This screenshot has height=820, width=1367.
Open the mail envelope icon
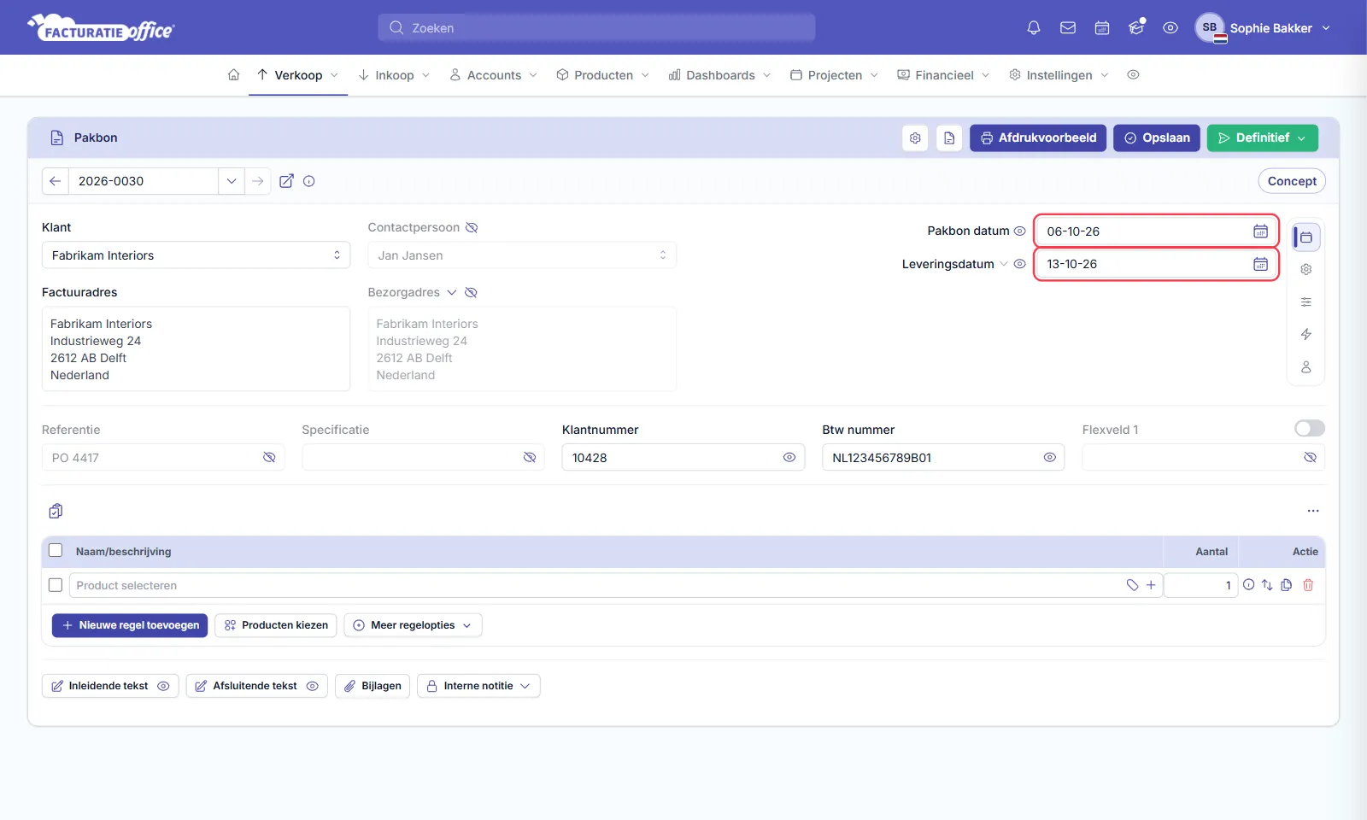[1068, 28]
